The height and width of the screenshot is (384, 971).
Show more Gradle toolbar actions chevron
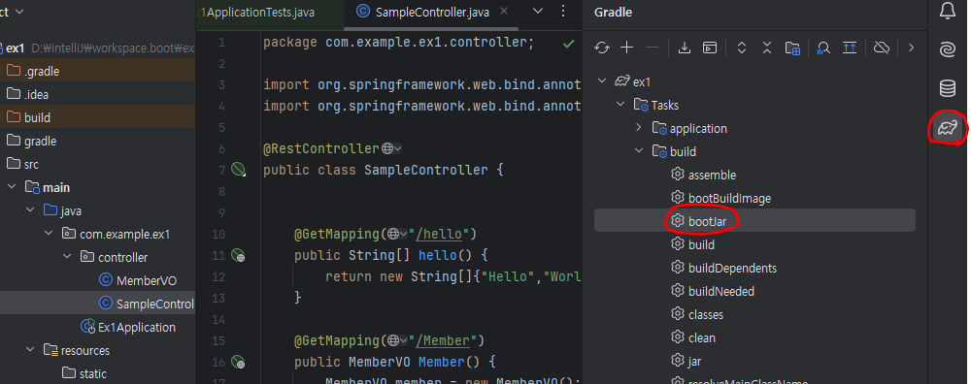coord(911,48)
